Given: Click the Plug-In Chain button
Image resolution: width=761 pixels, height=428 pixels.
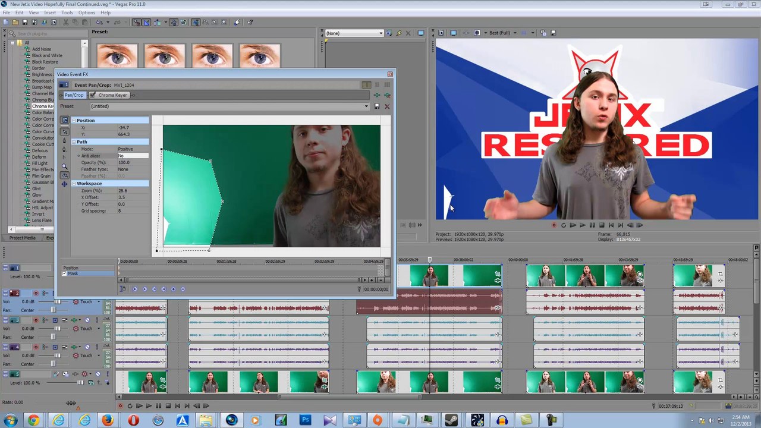Looking at the screenshot, I should pyautogui.click(x=376, y=95).
